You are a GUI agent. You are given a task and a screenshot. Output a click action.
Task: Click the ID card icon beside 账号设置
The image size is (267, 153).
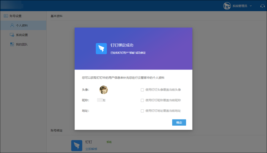6,16
